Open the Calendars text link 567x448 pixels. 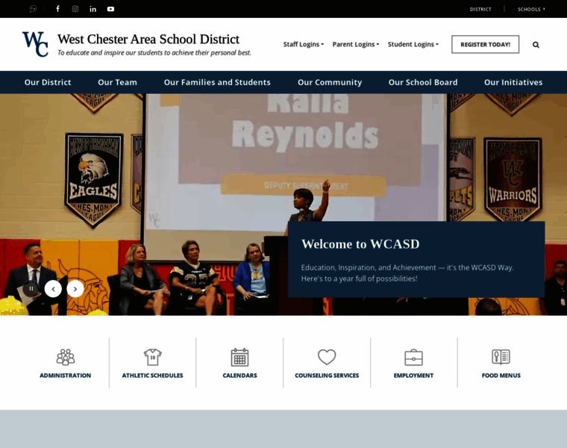239,376
